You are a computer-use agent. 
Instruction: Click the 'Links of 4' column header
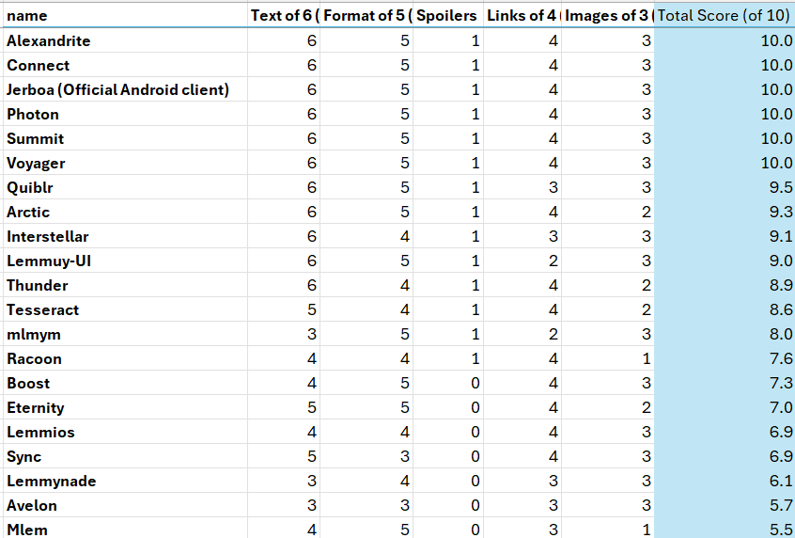point(522,15)
